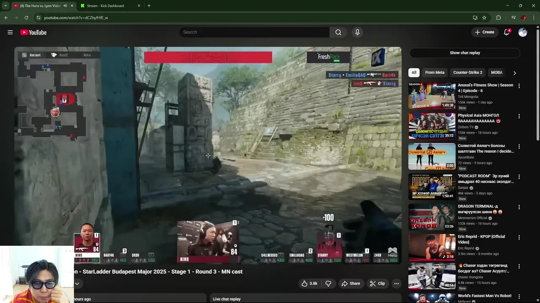
Task: Open options for PODCAST ROOM video
Action: [x=519, y=176]
